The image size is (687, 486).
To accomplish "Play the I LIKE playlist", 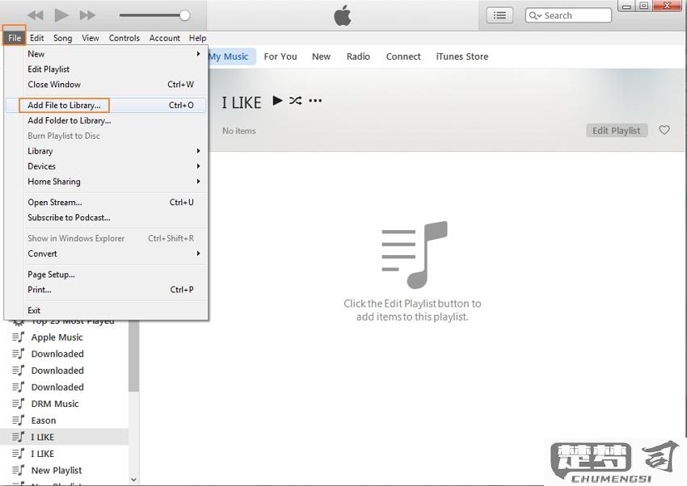I will [x=277, y=101].
